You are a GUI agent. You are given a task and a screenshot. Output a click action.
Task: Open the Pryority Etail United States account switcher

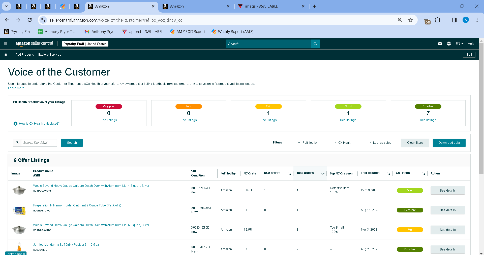tap(85, 44)
